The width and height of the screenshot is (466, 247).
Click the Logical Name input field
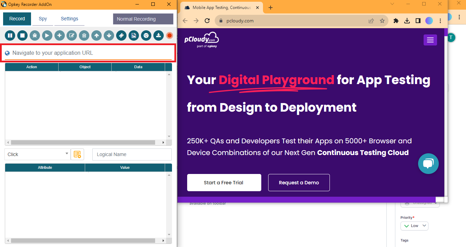click(132, 154)
